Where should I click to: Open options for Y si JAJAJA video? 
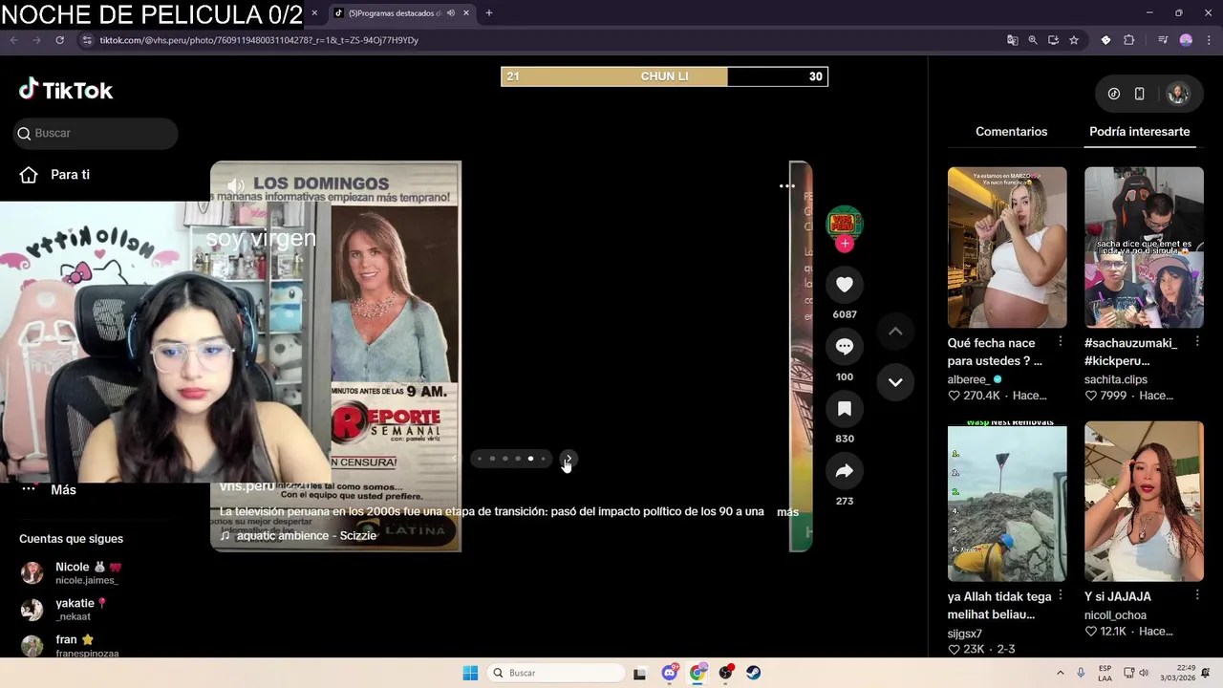[x=1197, y=595]
